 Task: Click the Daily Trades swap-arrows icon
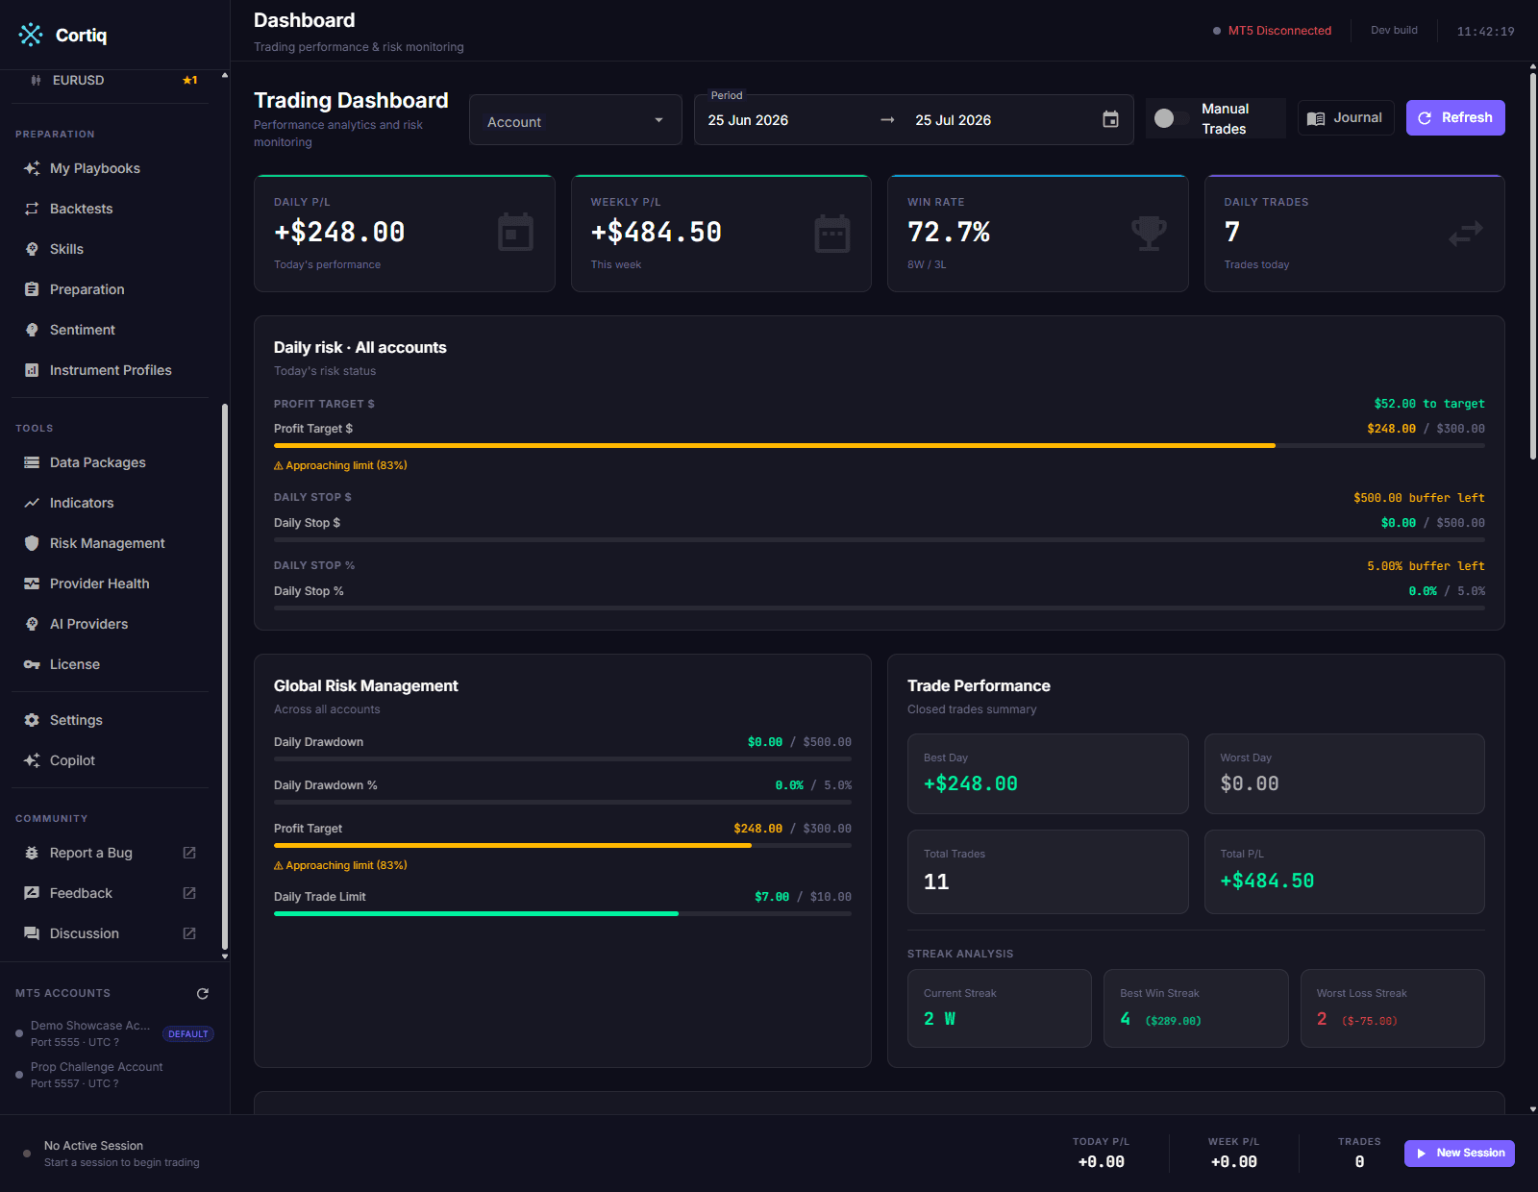tap(1466, 233)
